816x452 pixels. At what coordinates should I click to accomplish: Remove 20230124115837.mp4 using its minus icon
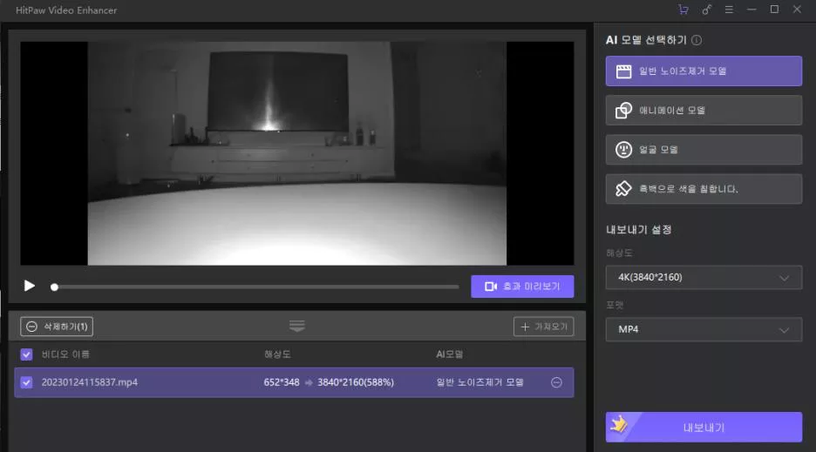point(556,382)
